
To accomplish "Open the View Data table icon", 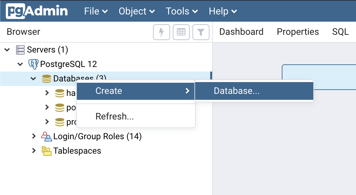I will pyautogui.click(x=181, y=32).
